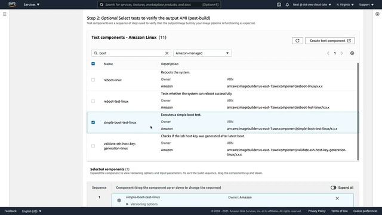This screenshot has width=382, height=215.
Task: Check the validate-ssh-host-key-generation-linux component
Action: tap(93, 146)
